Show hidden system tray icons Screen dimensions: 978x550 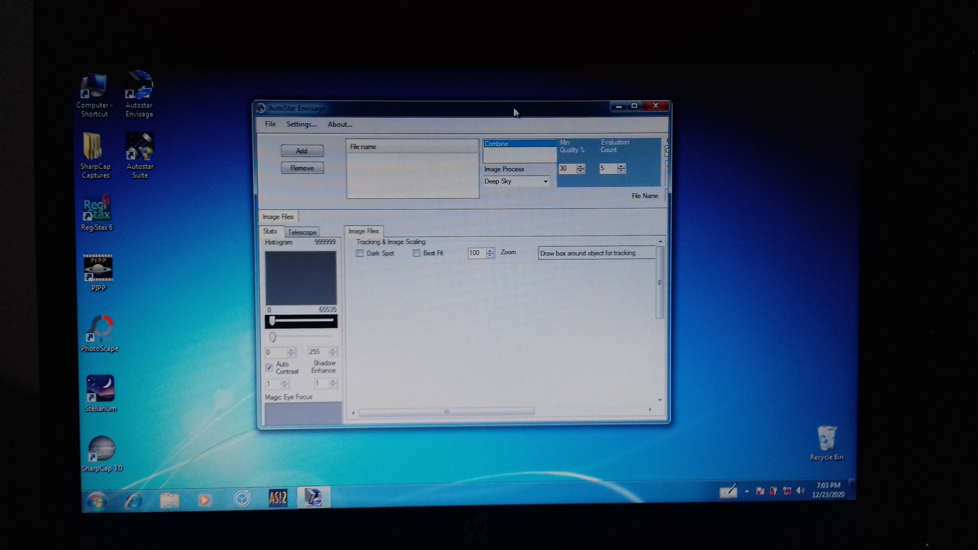(746, 491)
